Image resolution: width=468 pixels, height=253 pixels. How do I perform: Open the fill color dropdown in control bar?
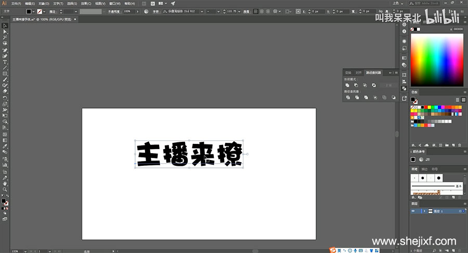click(x=34, y=11)
